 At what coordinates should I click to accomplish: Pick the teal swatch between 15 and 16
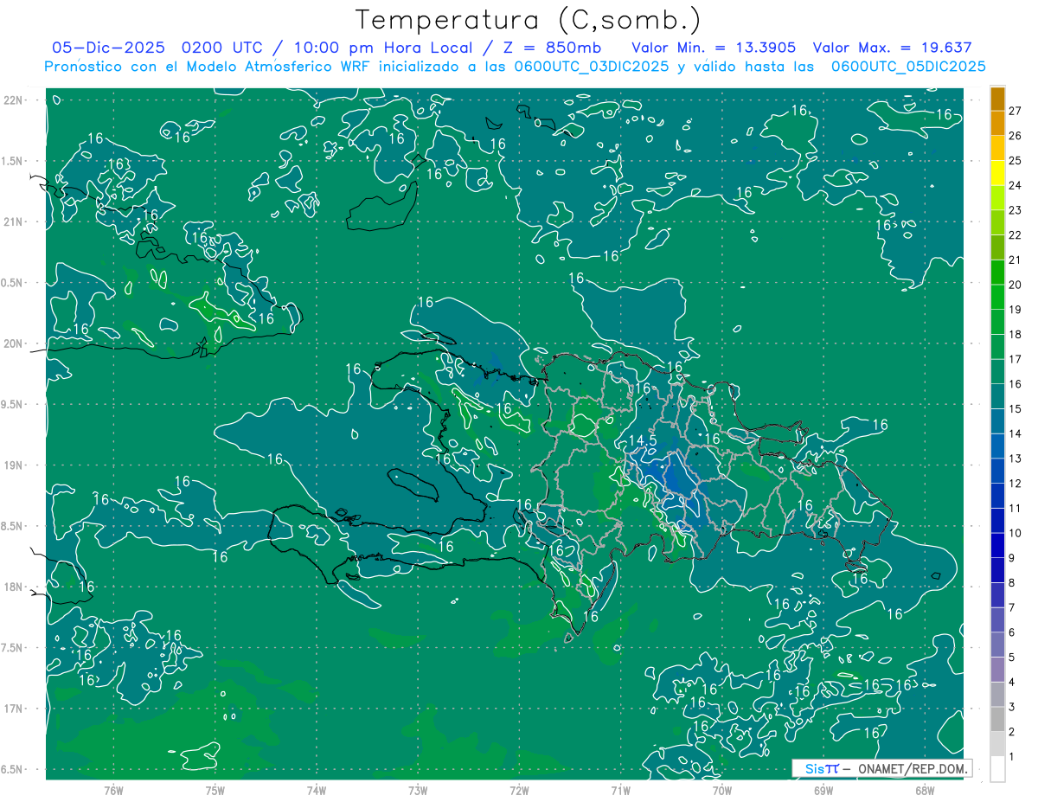pos(997,396)
